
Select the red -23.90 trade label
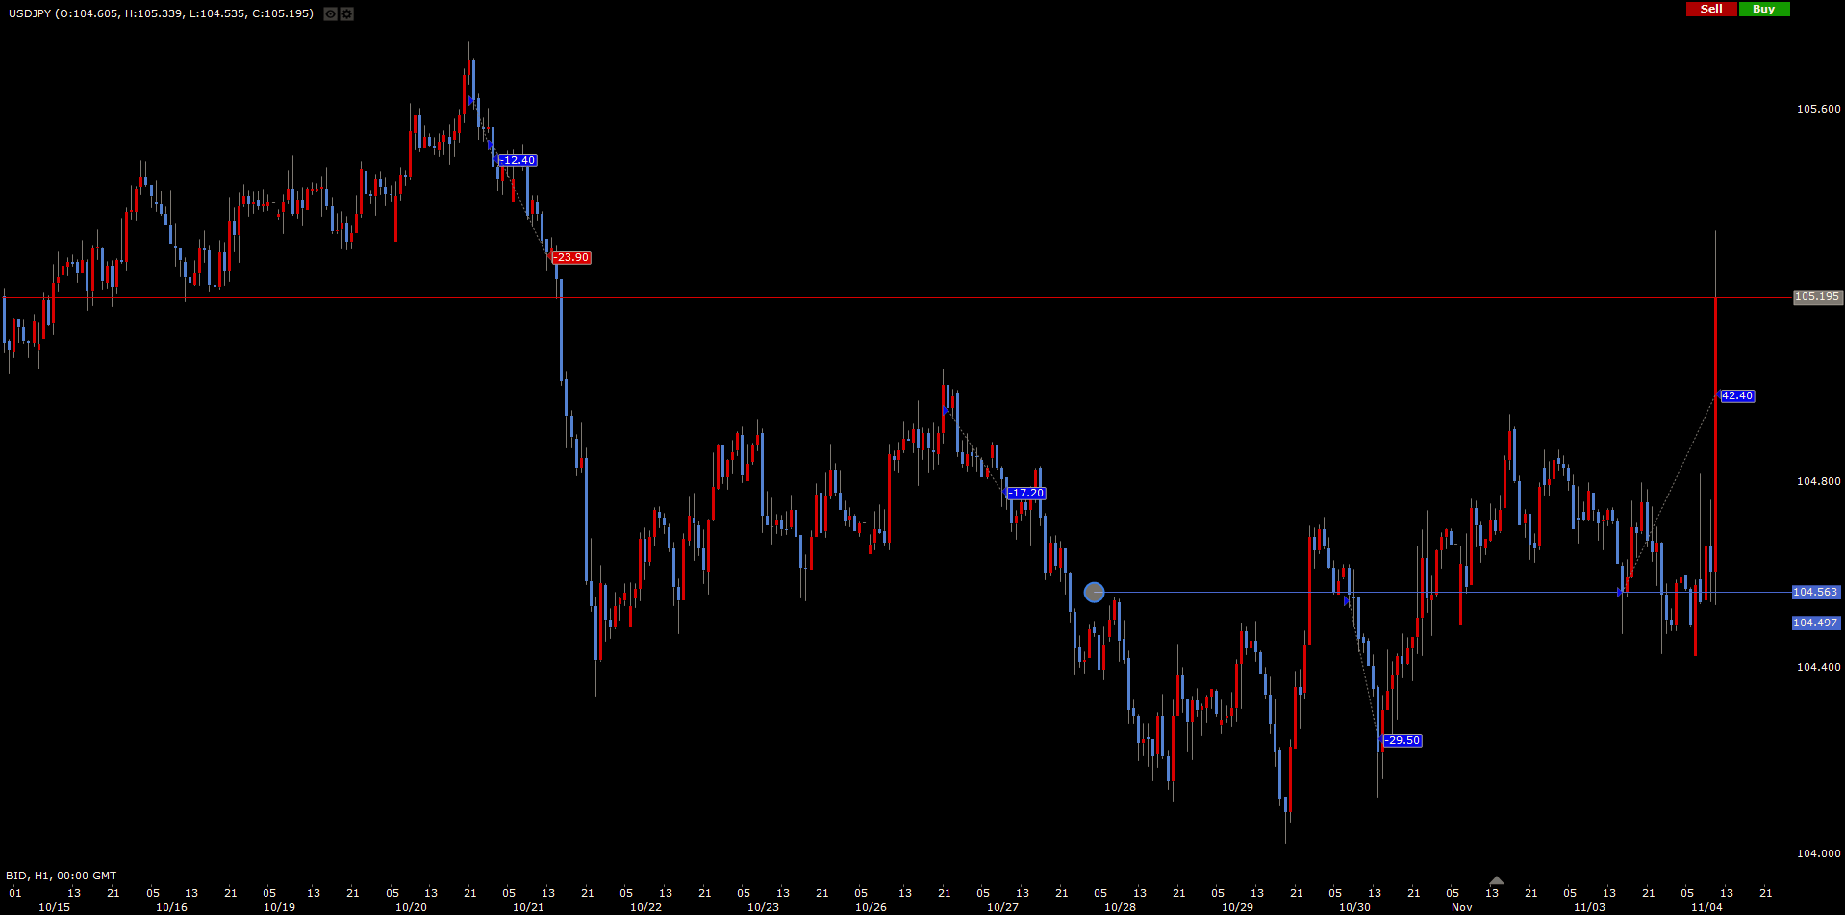click(571, 258)
